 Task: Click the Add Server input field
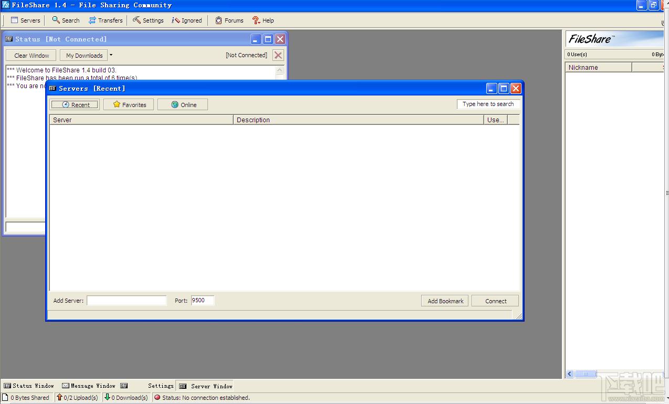pos(127,301)
